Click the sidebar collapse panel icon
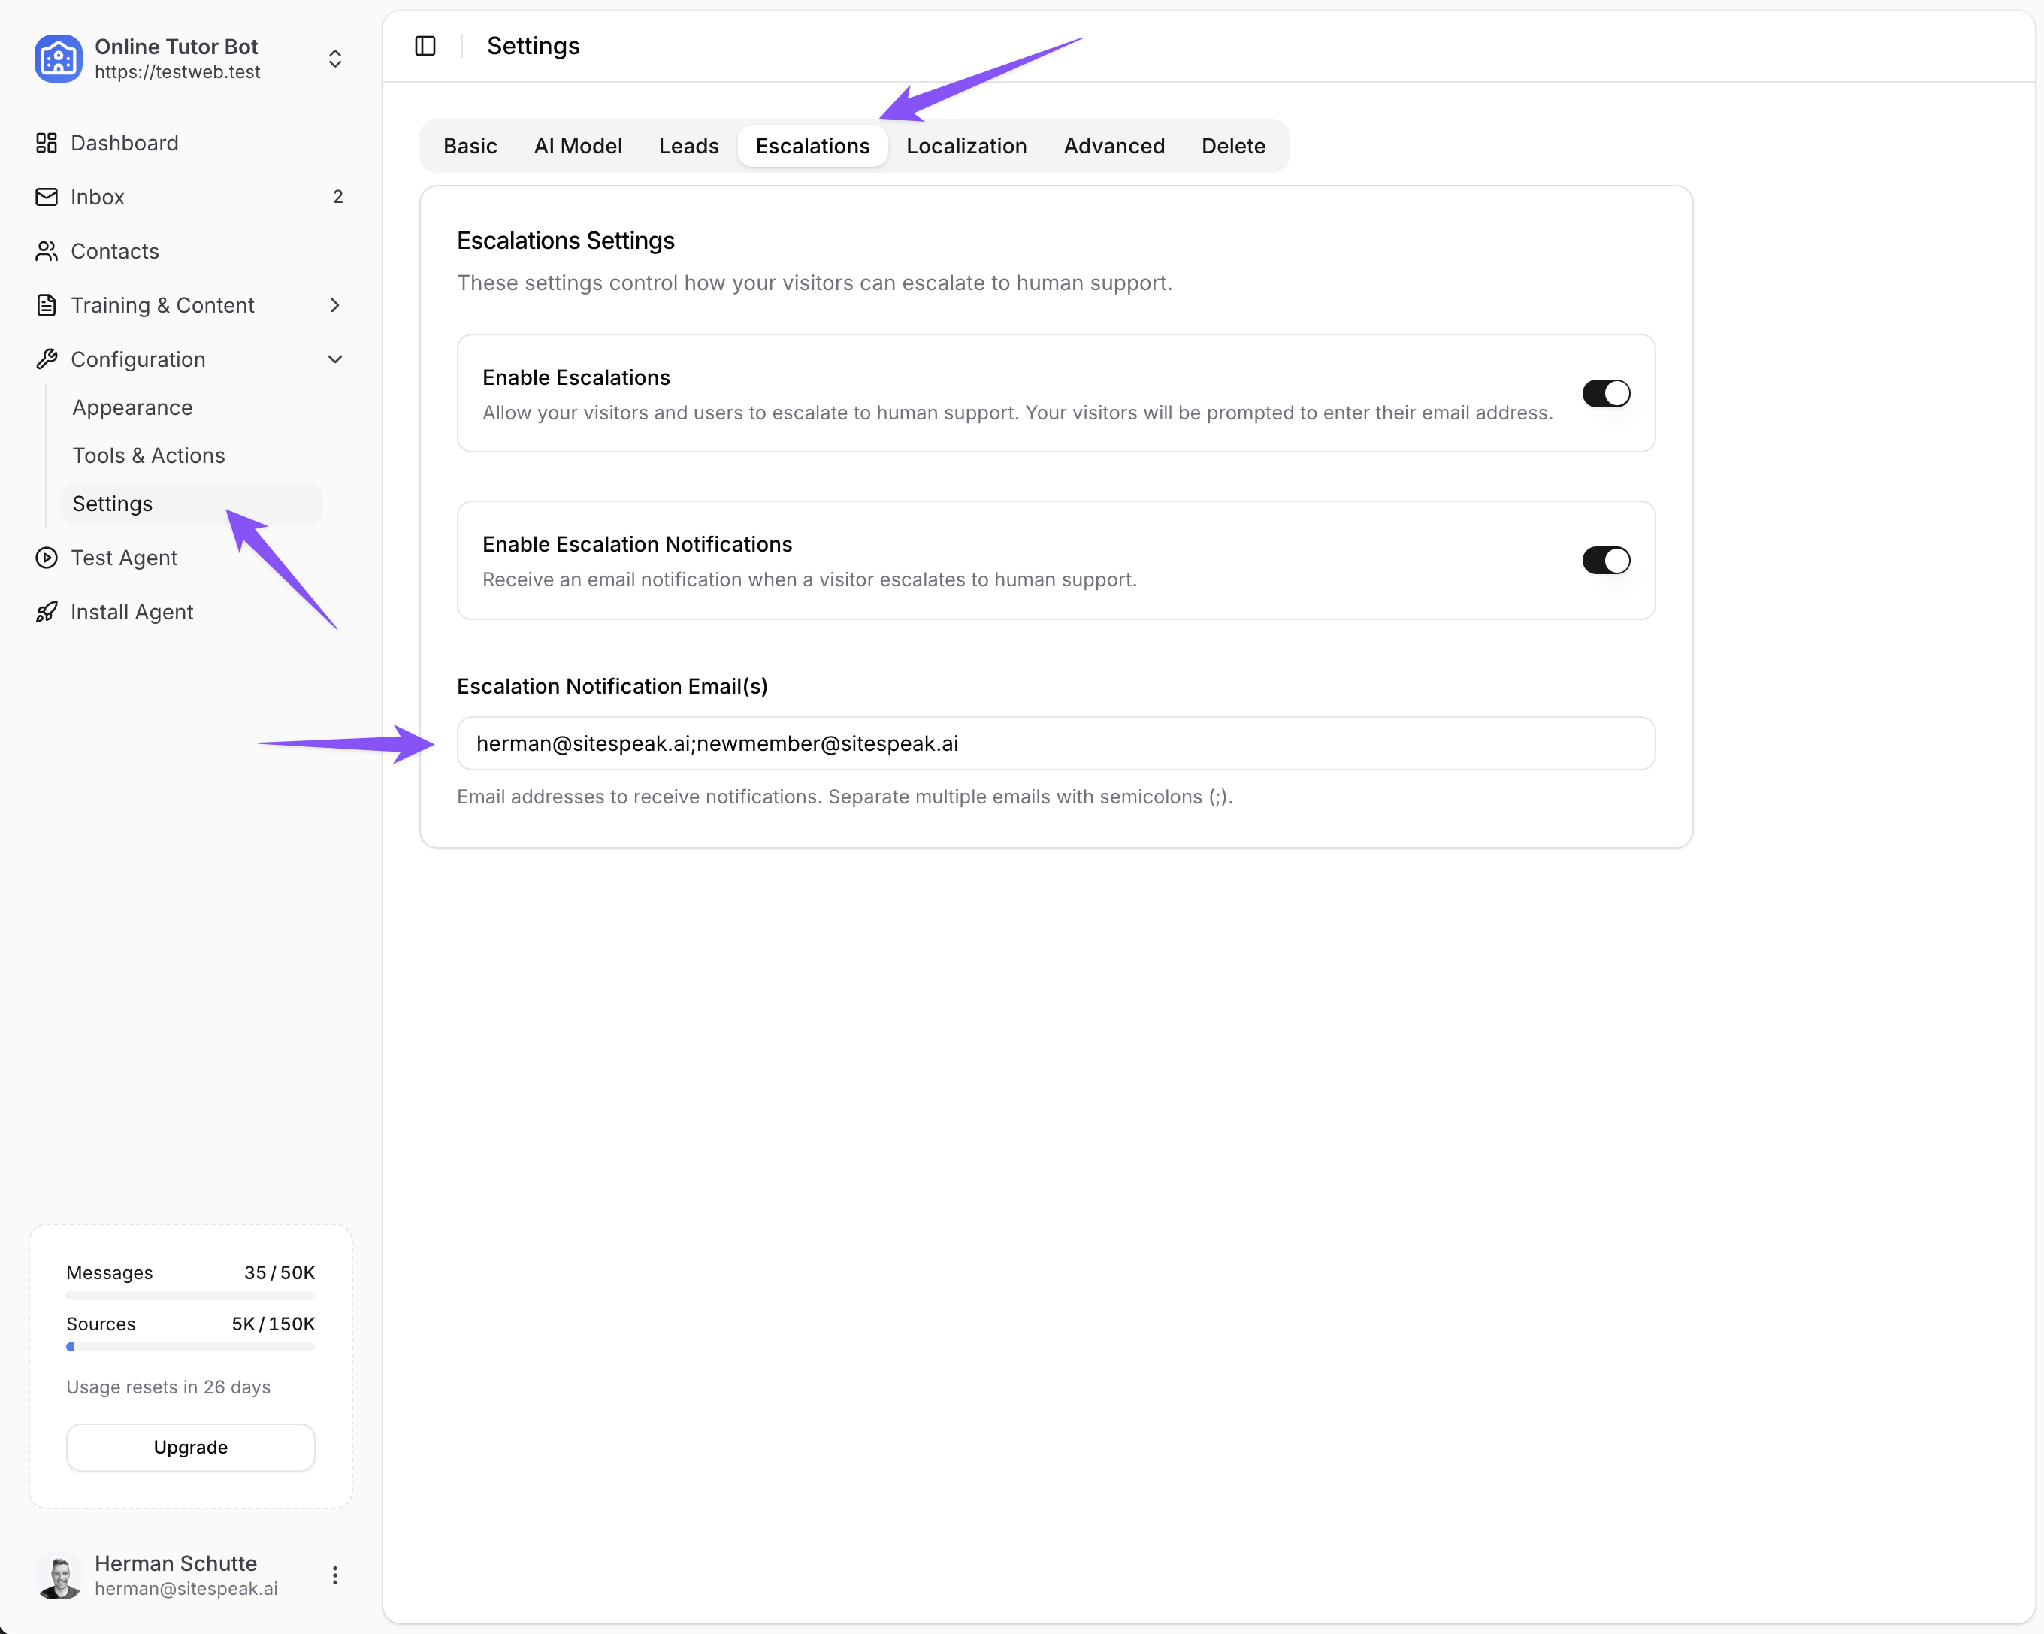 pos(425,46)
